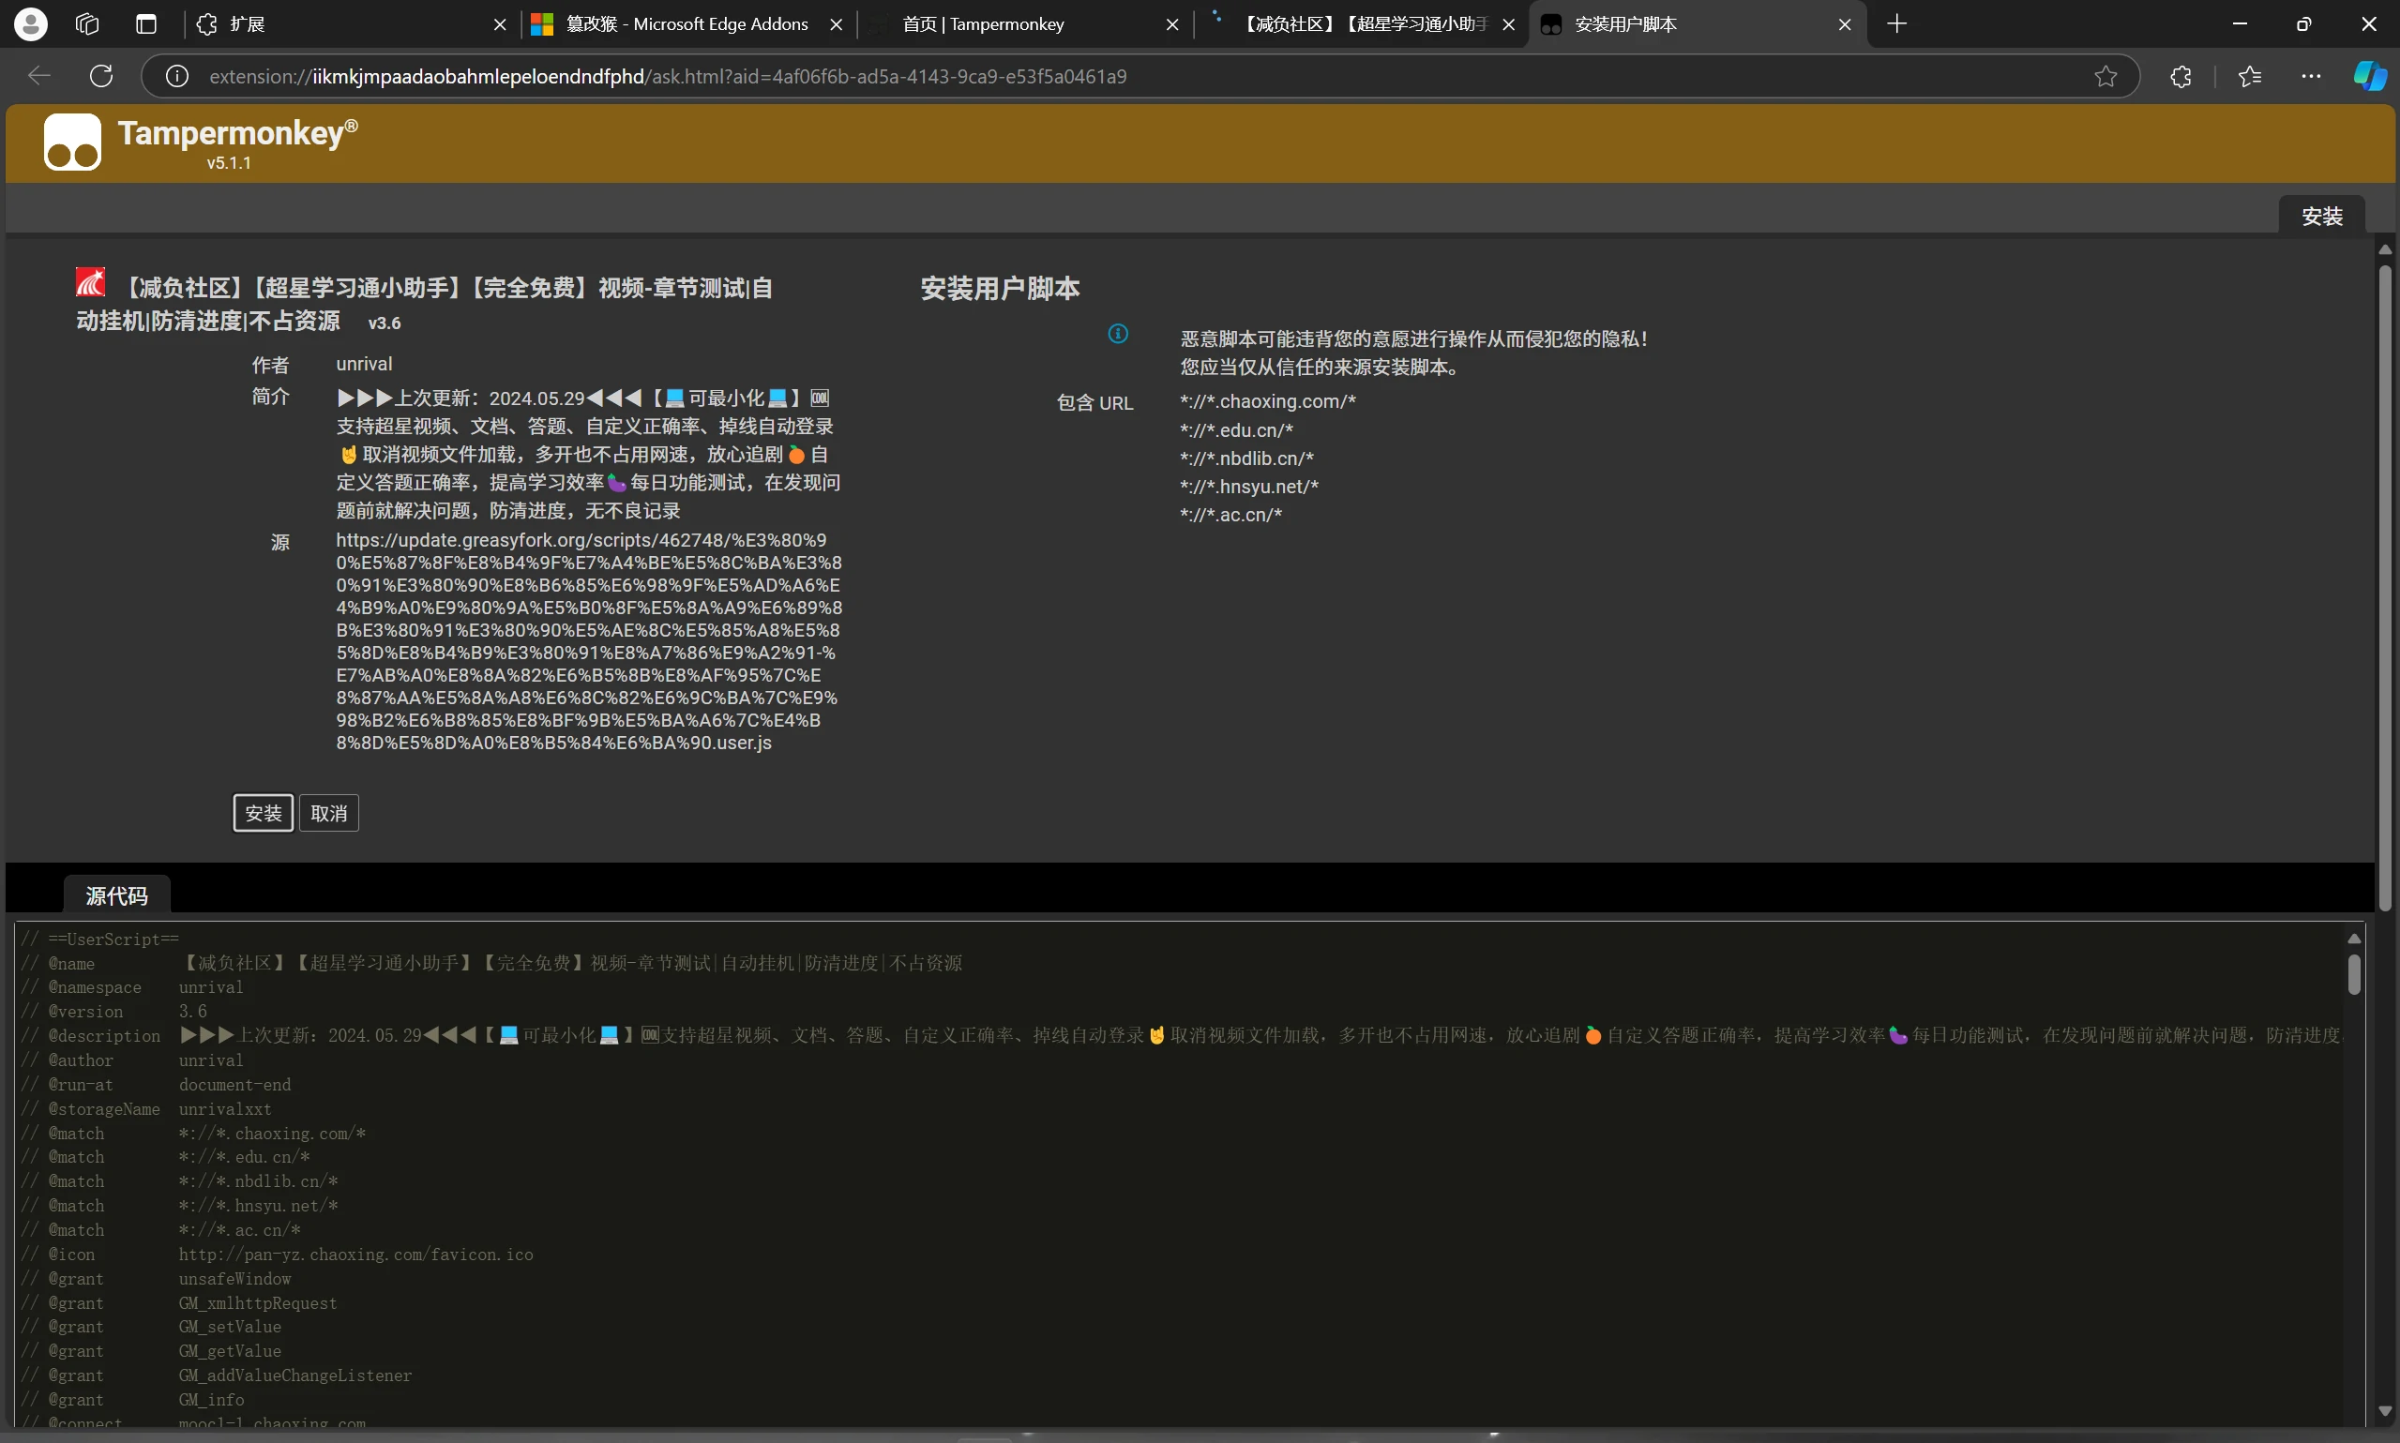Screen dimensions: 2400x1443
Task: Select the 源代码 tab
Action: tap(116, 895)
